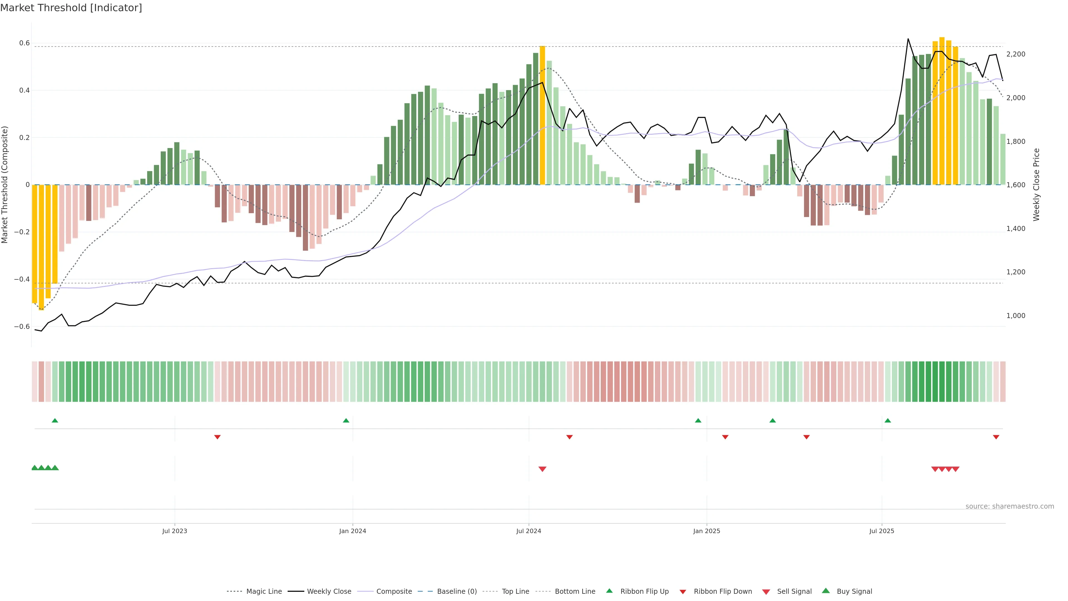
Task: Click the Jan 2025 x-axis label
Action: click(x=706, y=531)
